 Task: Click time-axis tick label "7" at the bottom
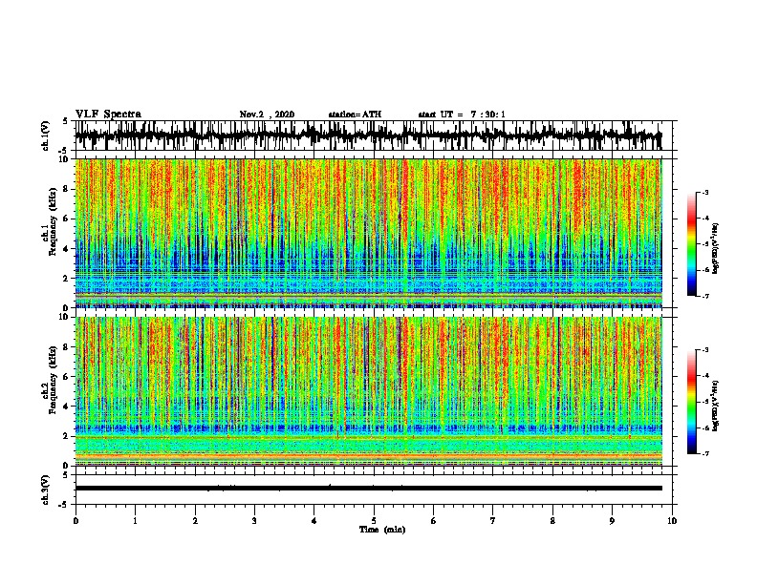[x=493, y=520]
